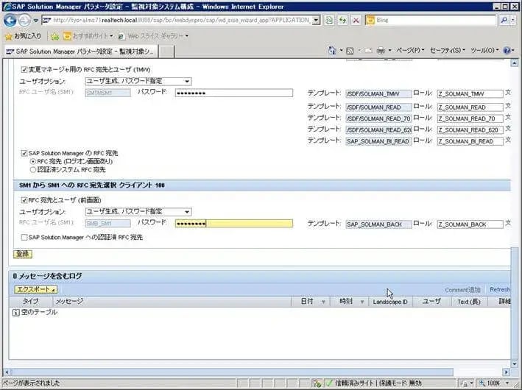Screen dimensions: 522x390
Task: Click the Z_SOLMAN_TMW role input field
Action: coord(470,94)
